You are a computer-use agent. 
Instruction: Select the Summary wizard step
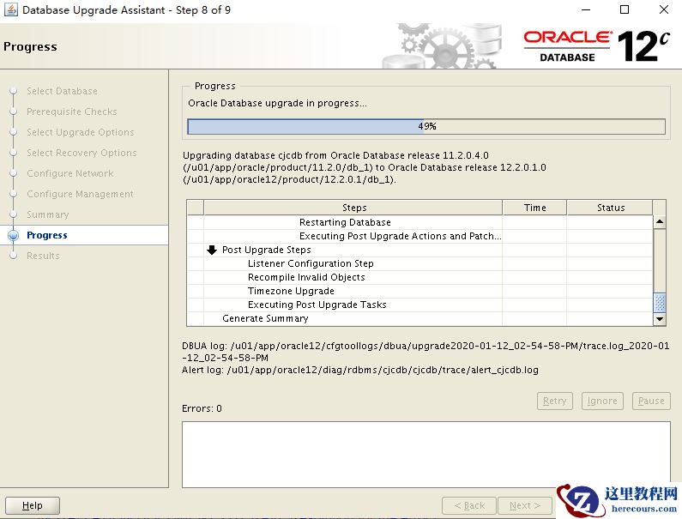(48, 214)
